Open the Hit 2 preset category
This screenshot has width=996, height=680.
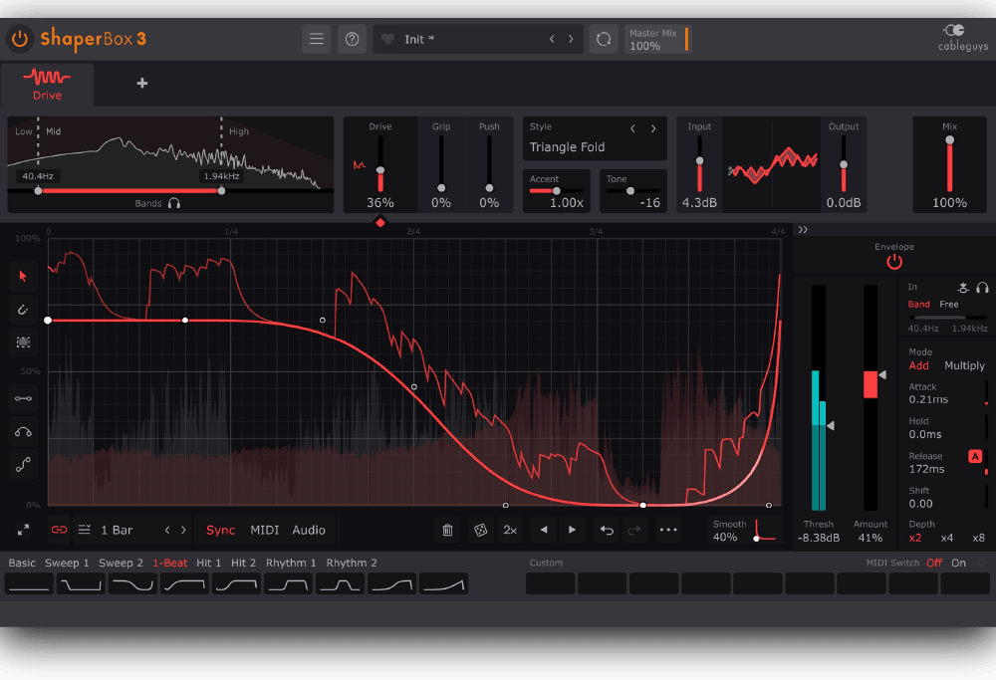click(243, 563)
